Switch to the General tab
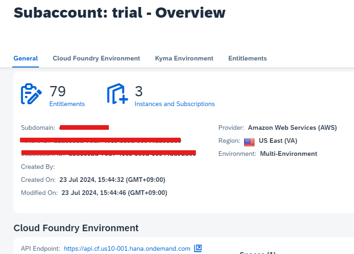 [x=26, y=59]
